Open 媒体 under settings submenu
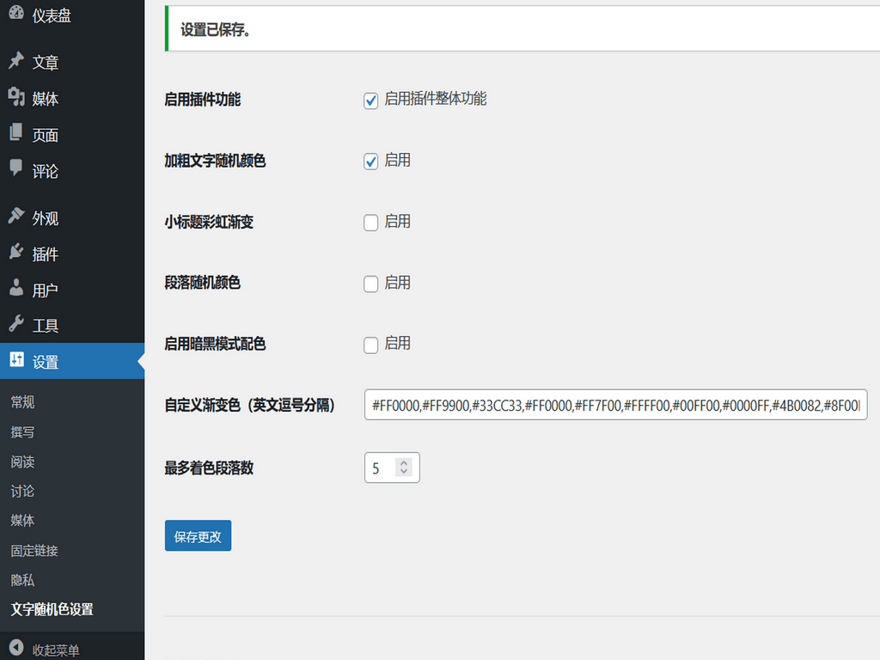 pyautogui.click(x=22, y=520)
